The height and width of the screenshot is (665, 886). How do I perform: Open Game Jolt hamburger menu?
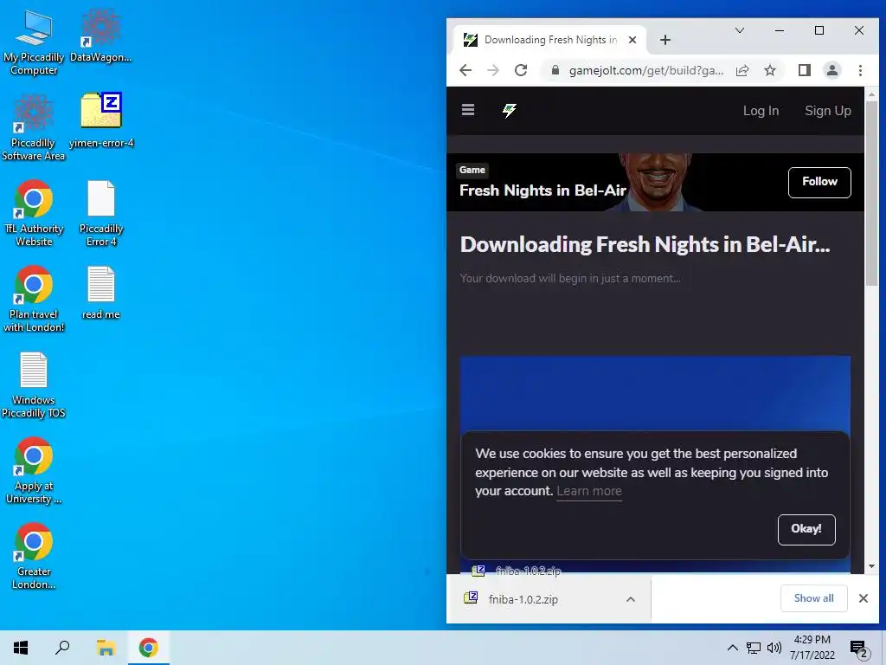point(468,110)
